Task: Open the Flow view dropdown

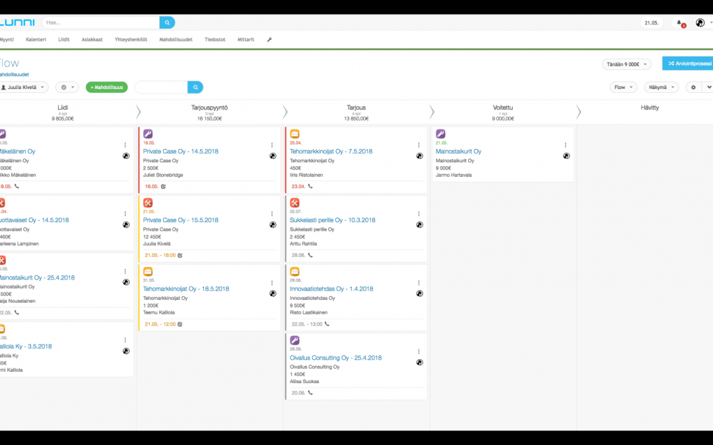Action: [x=623, y=87]
